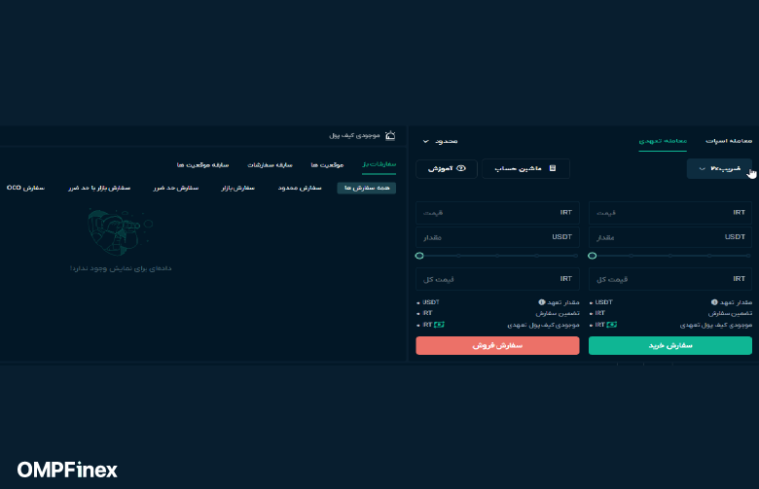Click buy-side قیمت کل input field
The height and width of the screenshot is (489, 759).
(670, 279)
